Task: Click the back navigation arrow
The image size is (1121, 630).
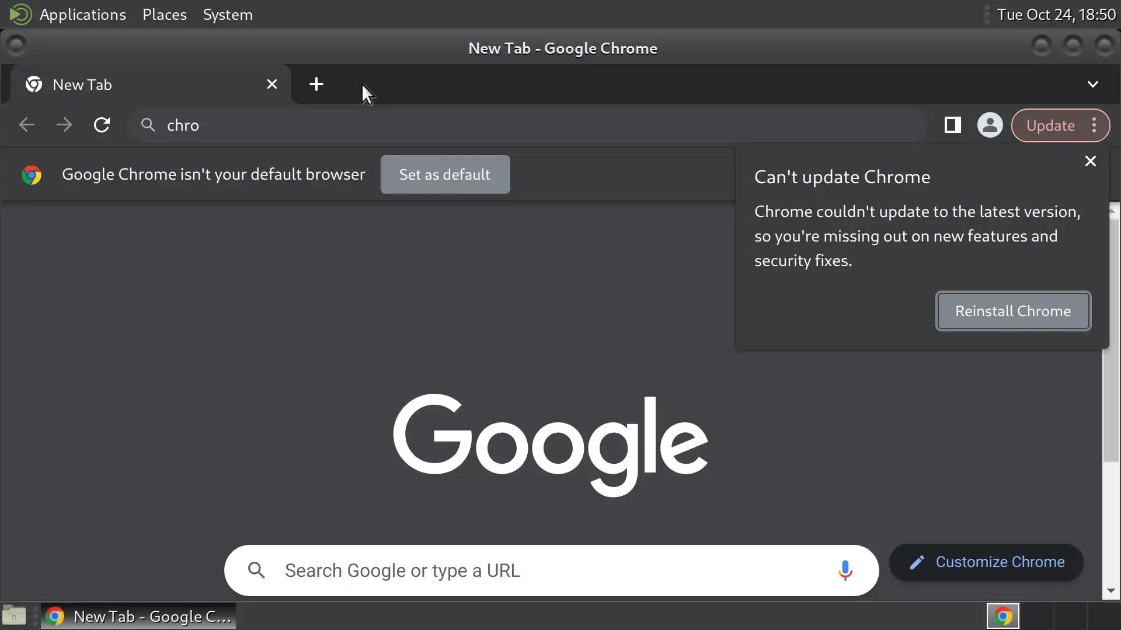Action: [x=27, y=125]
